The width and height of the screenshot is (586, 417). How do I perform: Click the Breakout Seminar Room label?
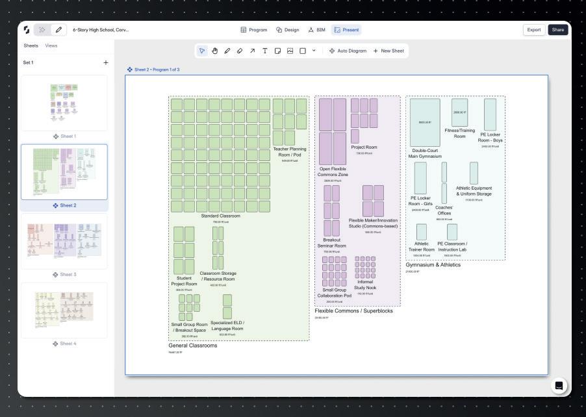coord(332,243)
